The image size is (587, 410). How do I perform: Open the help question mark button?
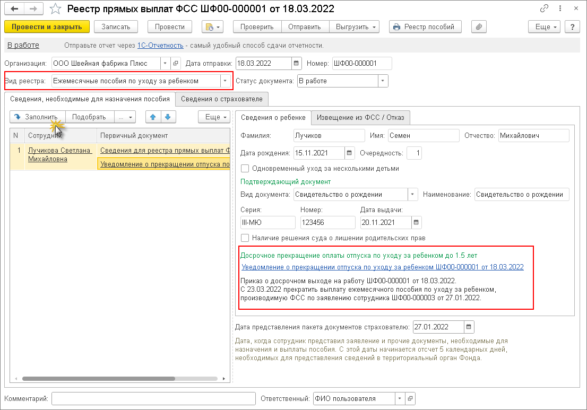coord(572,27)
